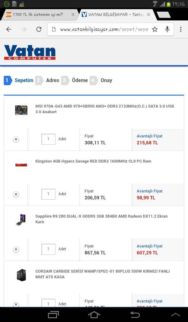This screenshot has height=322, width=188.
Task: Open the Chrome three-dot menu
Action: click(181, 29)
